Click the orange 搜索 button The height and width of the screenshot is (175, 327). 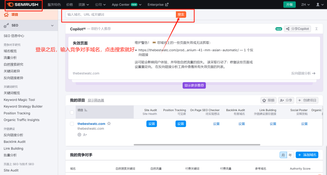click(181, 15)
